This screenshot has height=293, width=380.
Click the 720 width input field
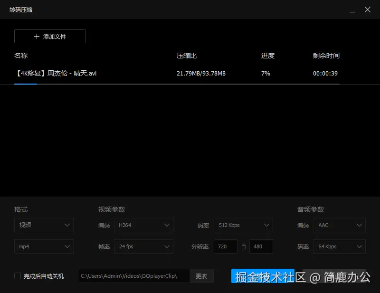[225, 246]
